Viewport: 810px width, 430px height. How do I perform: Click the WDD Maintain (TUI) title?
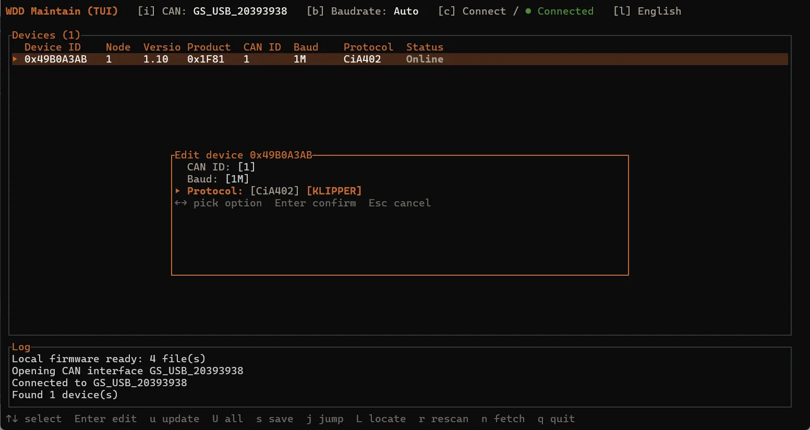point(62,11)
